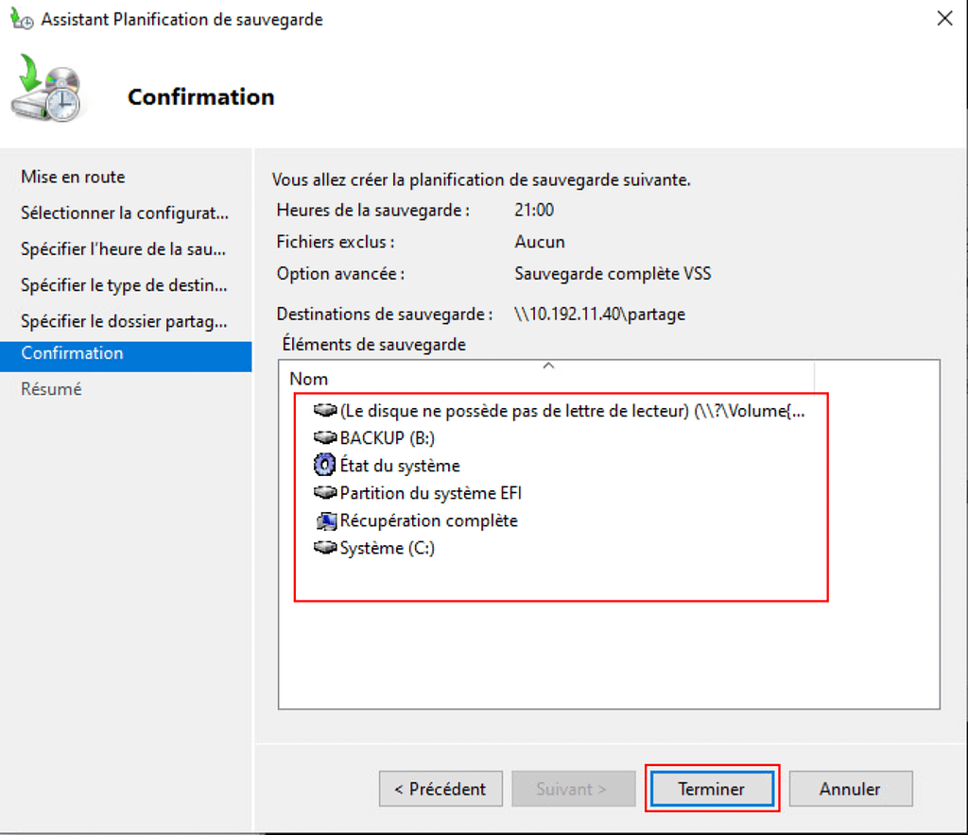Open the Mise en route step
The width and height of the screenshot is (968, 835).
tap(73, 178)
